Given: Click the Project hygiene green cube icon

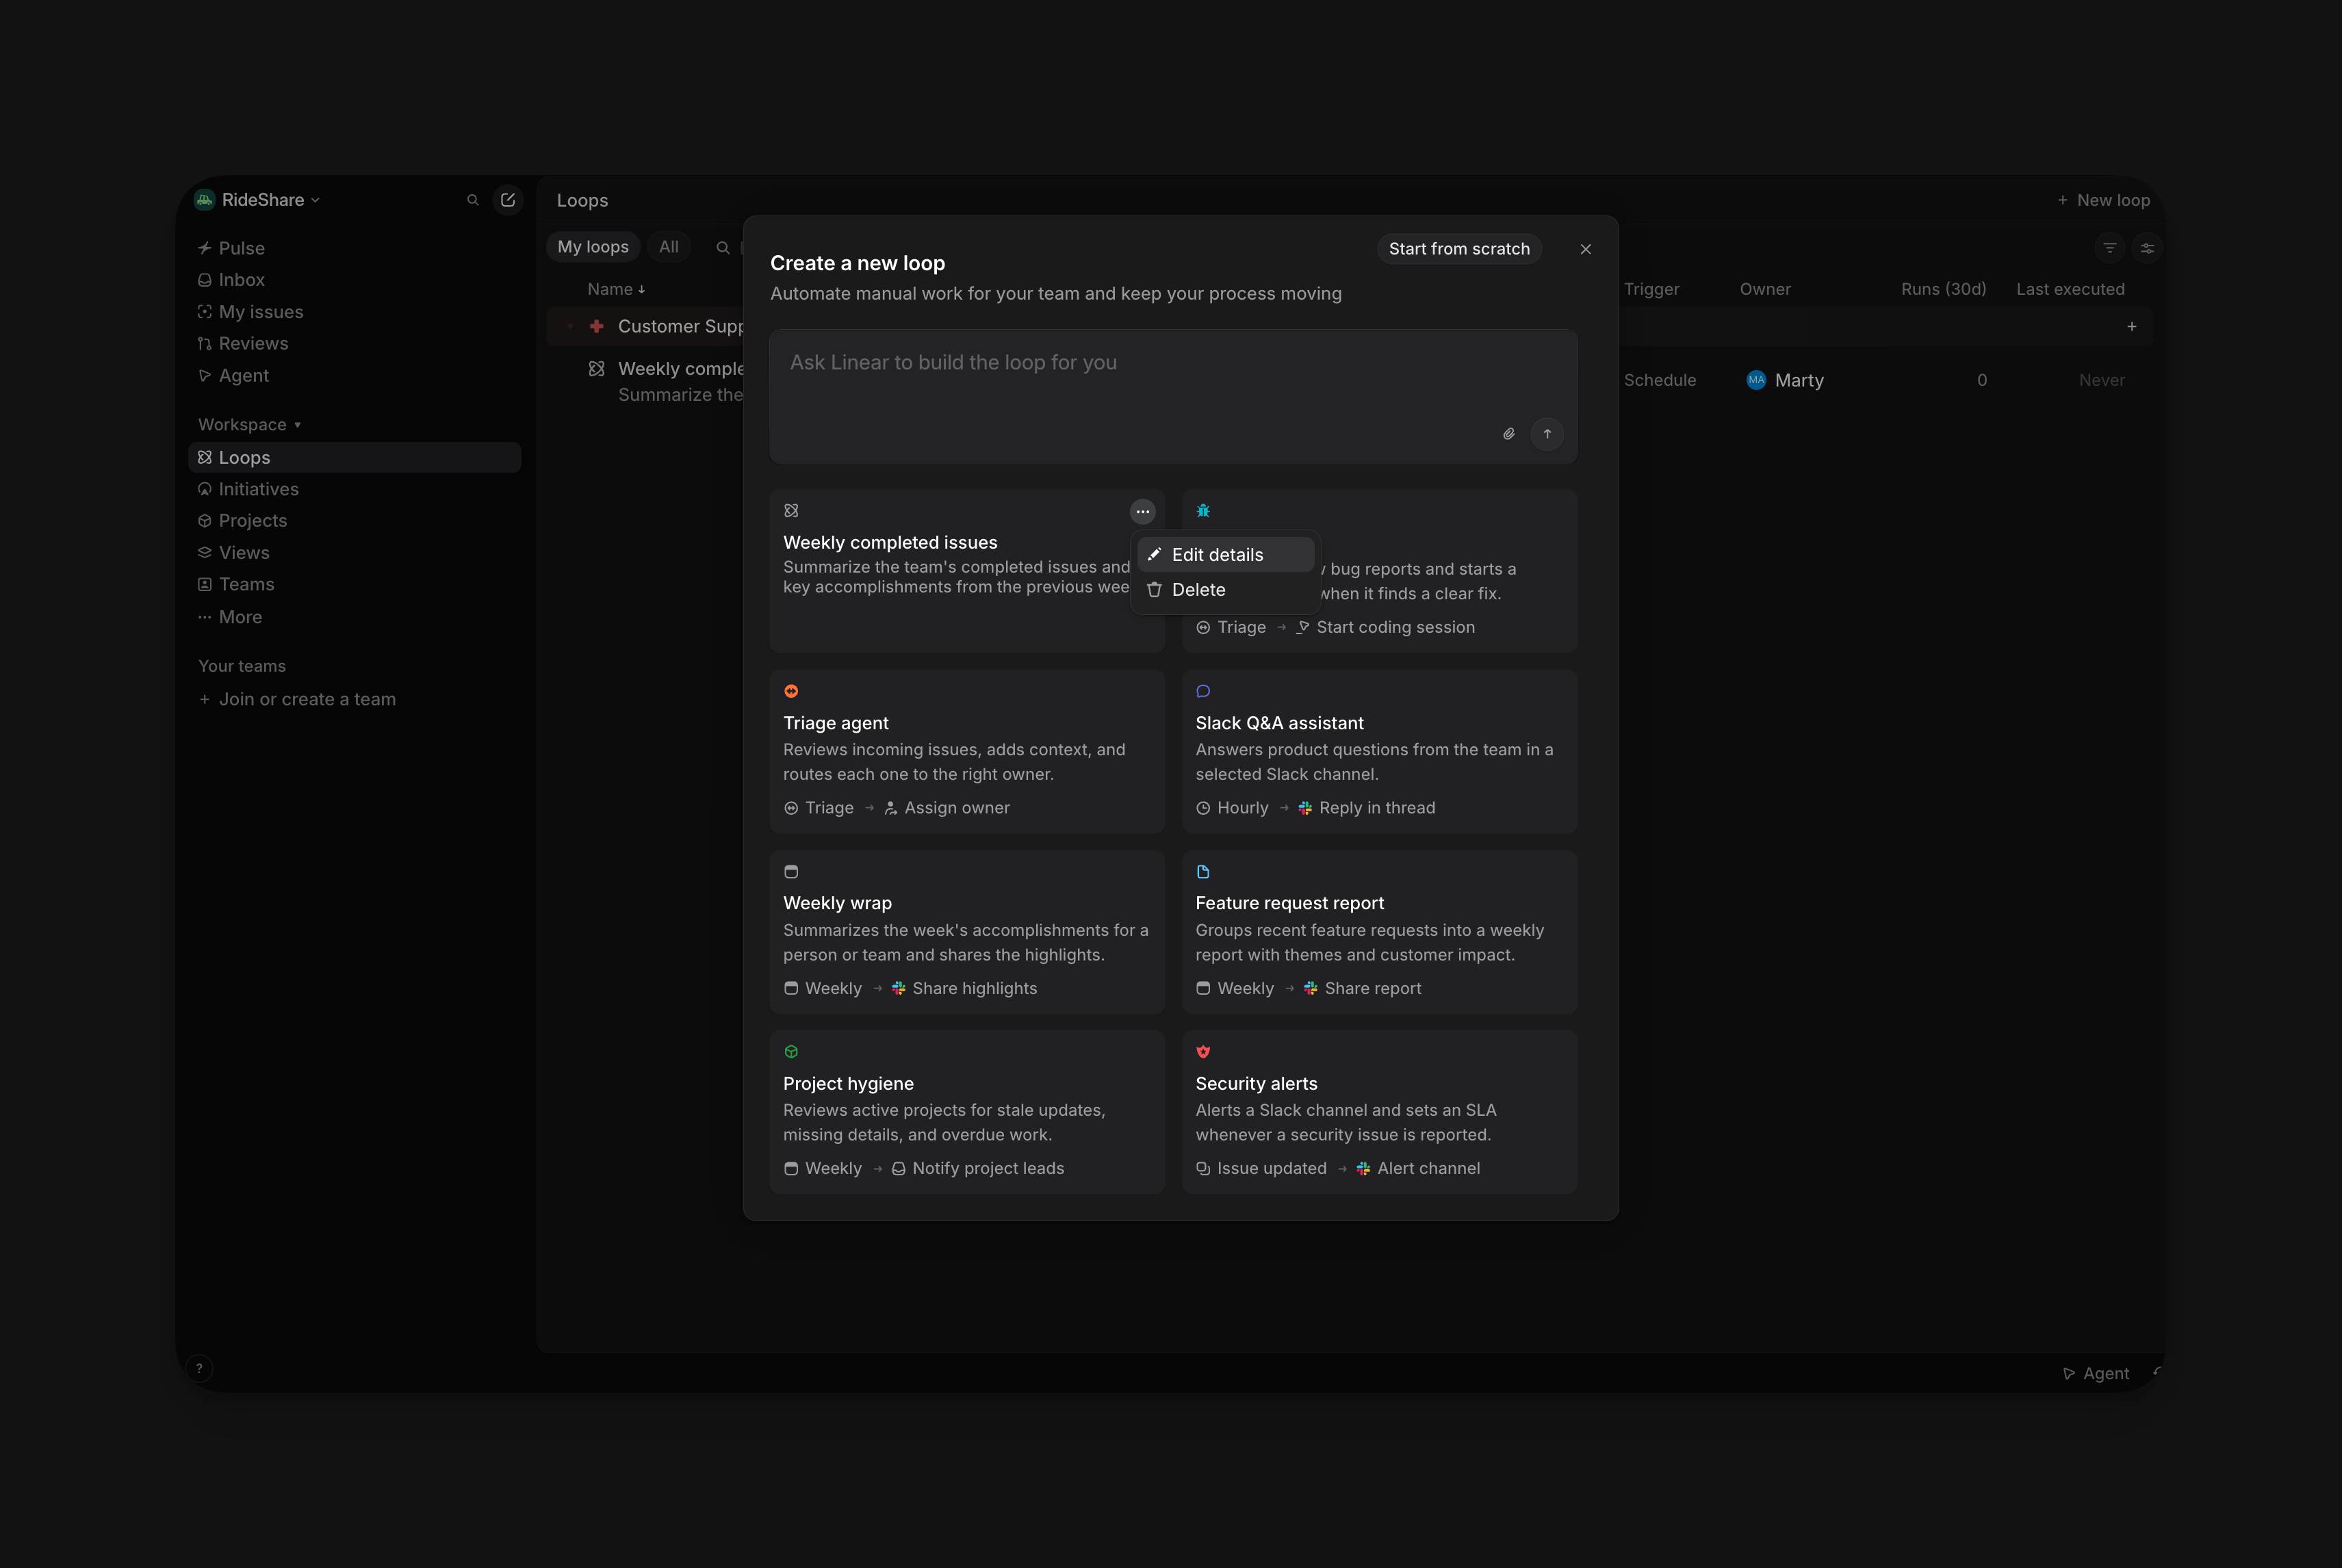Looking at the screenshot, I should point(791,1052).
